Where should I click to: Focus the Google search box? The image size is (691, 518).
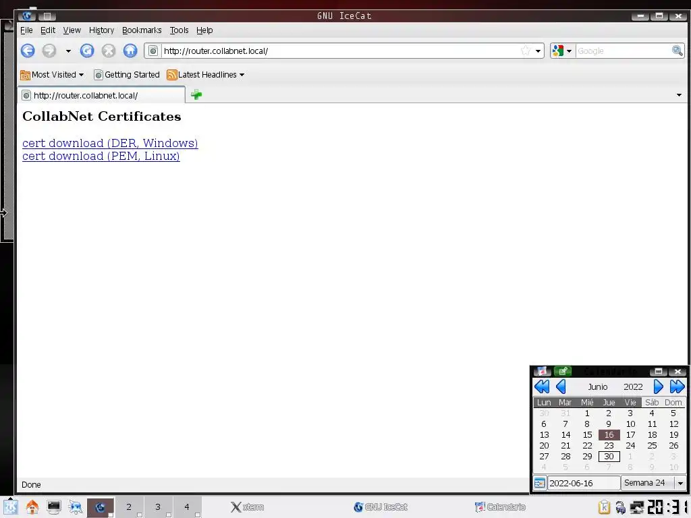pyautogui.click(x=623, y=51)
